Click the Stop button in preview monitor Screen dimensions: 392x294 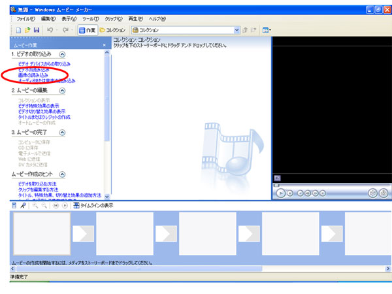[290, 193]
